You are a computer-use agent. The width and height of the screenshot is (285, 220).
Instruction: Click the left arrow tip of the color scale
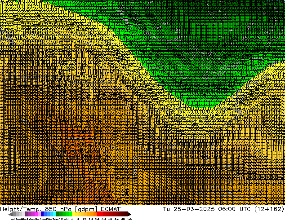click(10, 214)
